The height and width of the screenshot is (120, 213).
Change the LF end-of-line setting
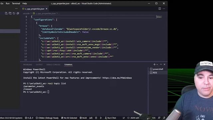click(x=124, y=118)
